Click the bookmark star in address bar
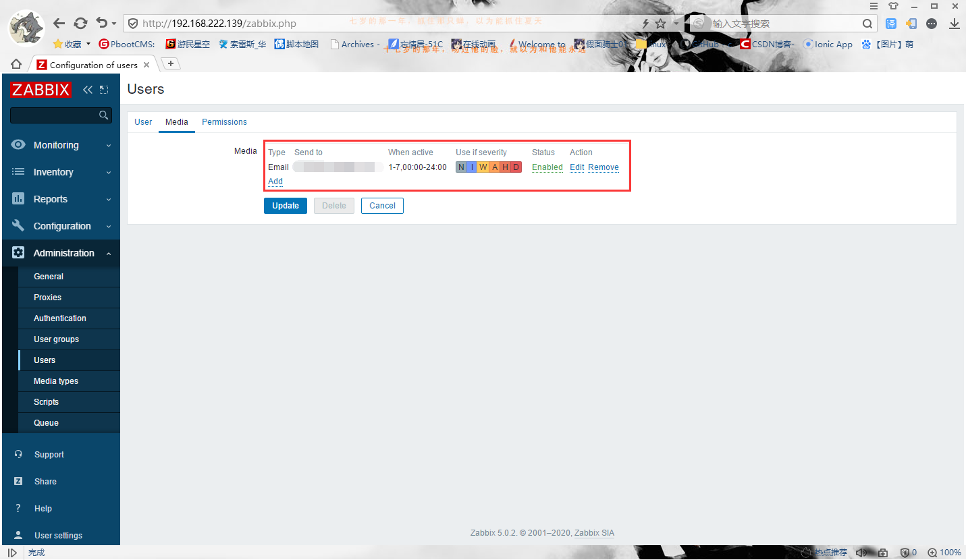 660,24
